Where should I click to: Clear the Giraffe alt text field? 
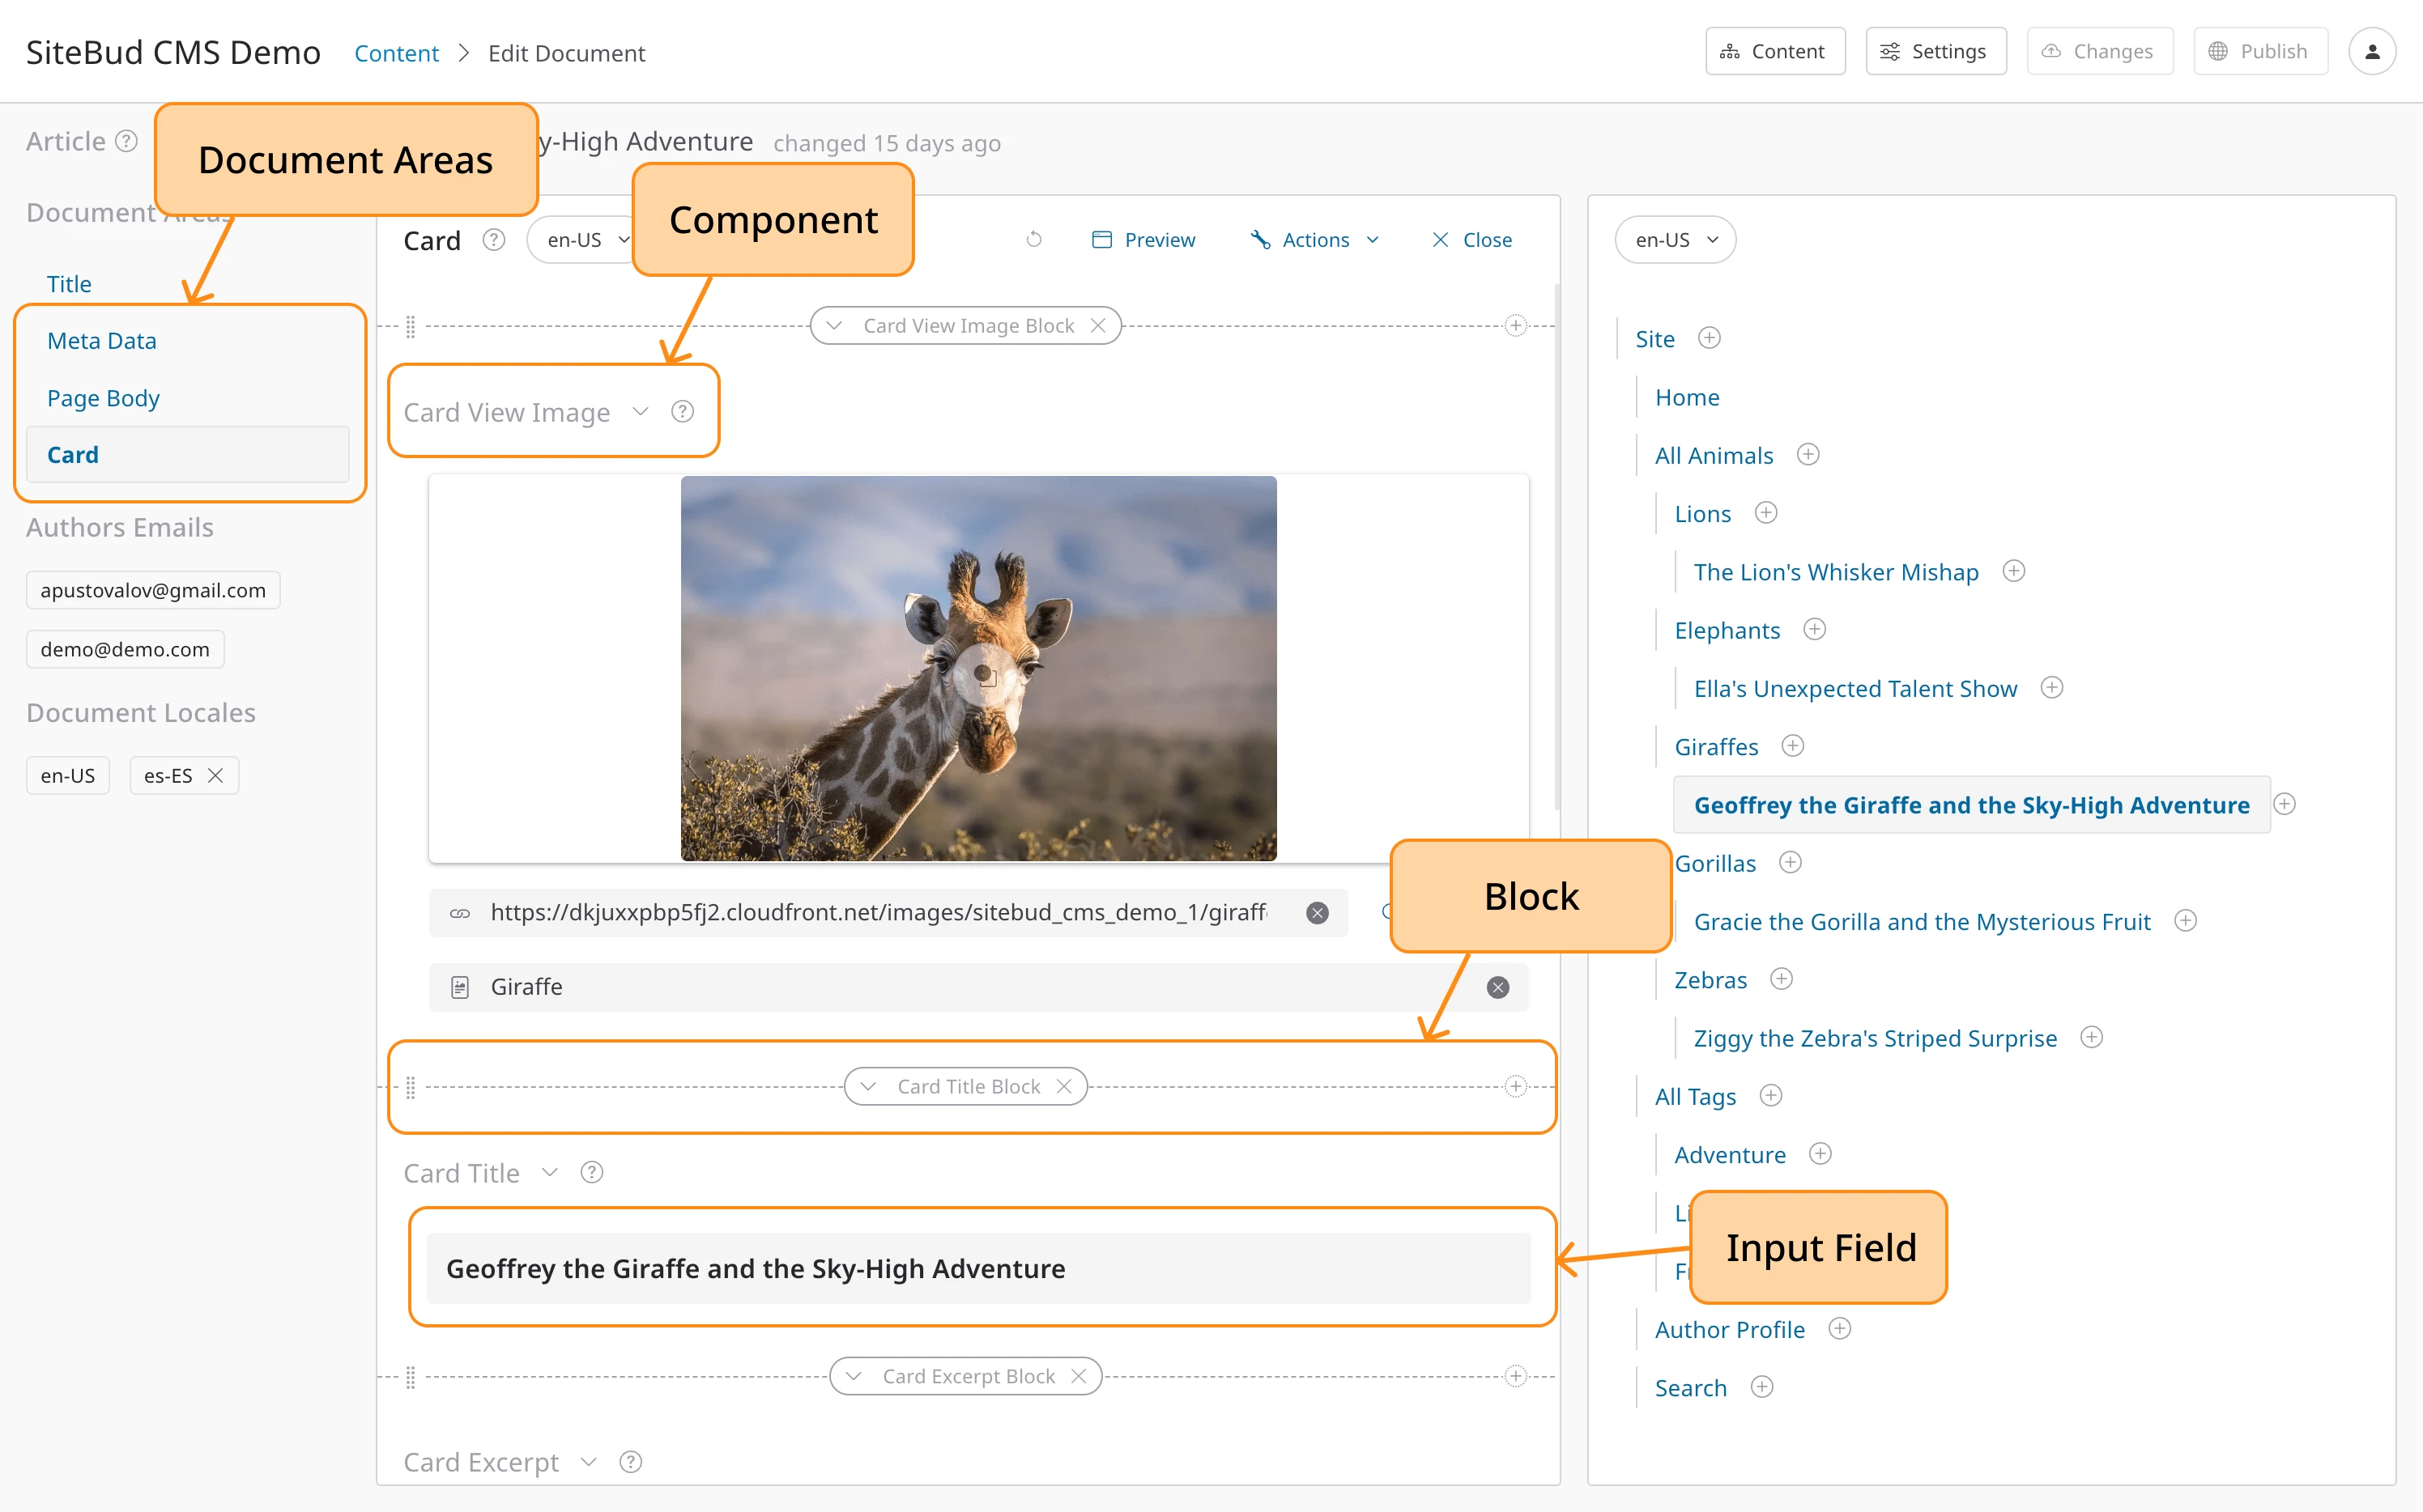point(1497,988)
